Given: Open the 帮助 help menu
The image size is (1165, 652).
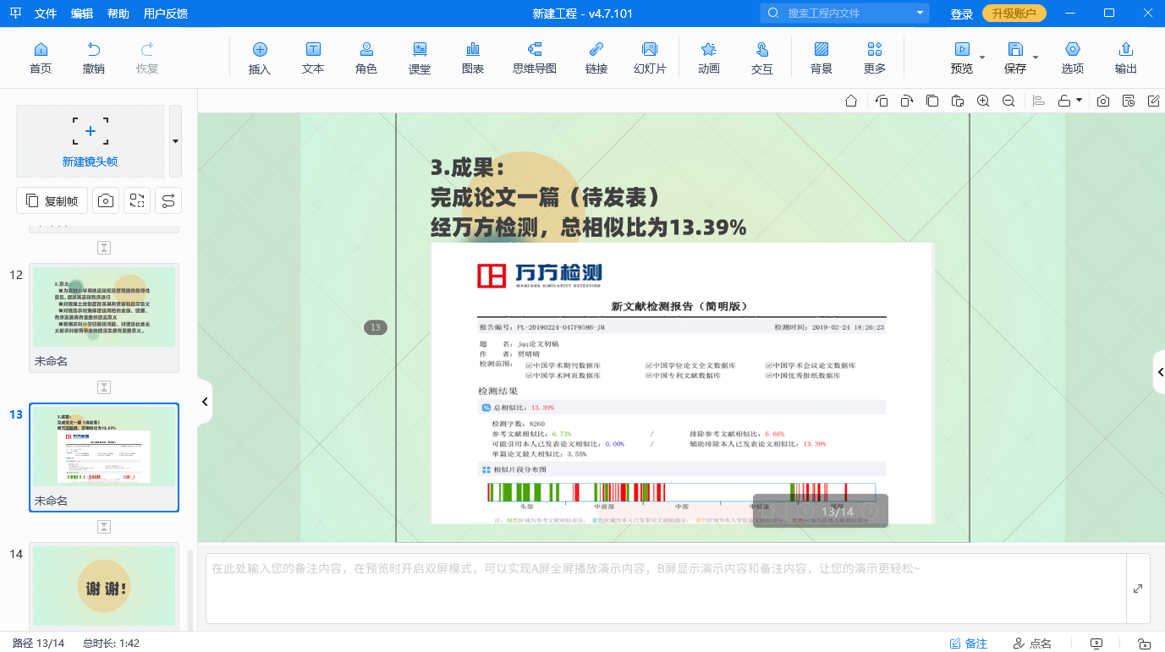Looking at the screenshot, I should [x=118, y=14].
